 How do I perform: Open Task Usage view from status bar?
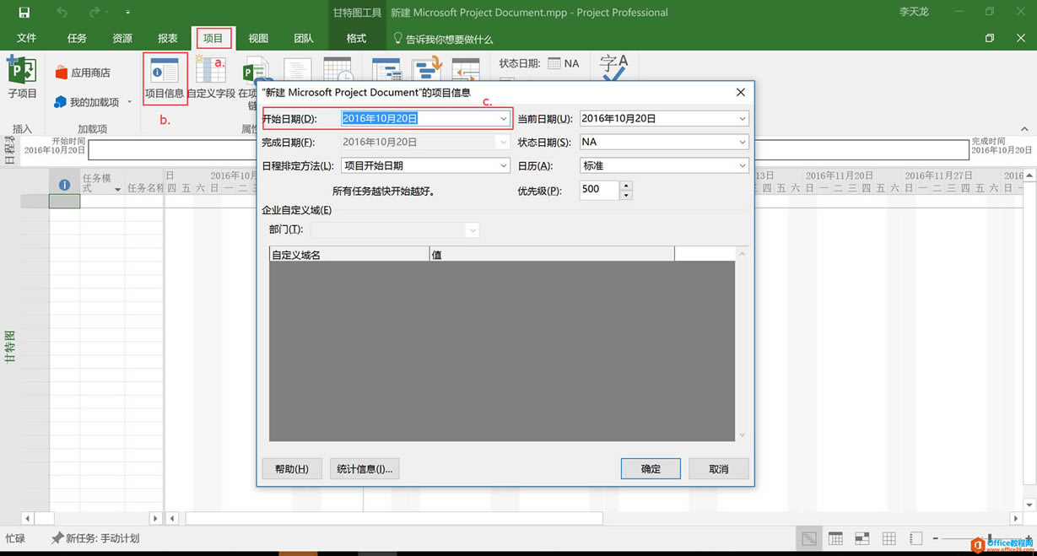[x=835, y=537]
